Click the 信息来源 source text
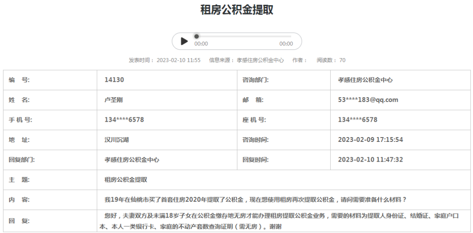 [x=247, y=60]
